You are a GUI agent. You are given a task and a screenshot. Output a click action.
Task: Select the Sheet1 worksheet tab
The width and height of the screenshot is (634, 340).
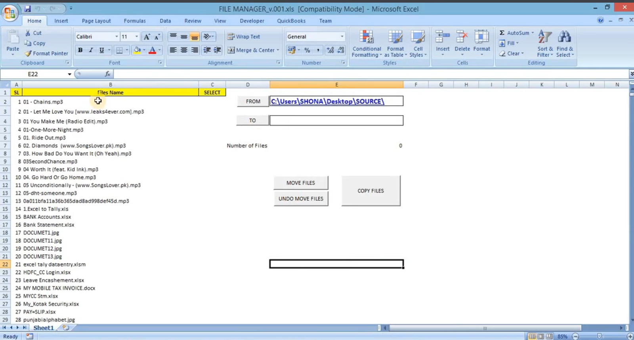tap(43, 328)
